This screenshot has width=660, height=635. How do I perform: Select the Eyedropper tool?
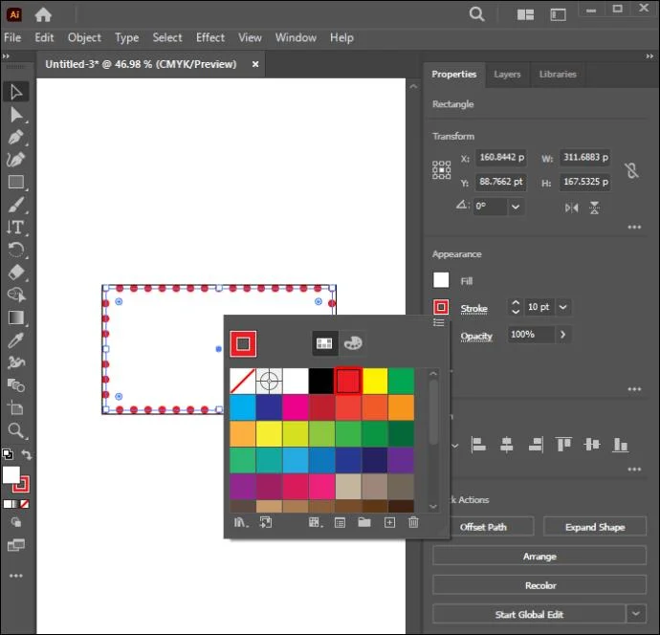click(x=15, y=340)
